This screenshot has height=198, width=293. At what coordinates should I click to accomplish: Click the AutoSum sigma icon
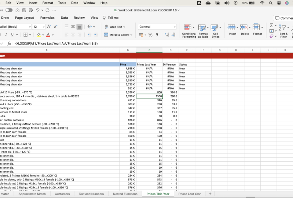point(271,25)
